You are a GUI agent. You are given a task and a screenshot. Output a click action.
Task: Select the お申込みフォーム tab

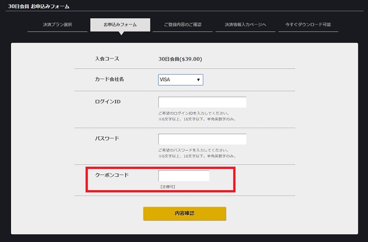pyautogui.click(x=120, y=25)
